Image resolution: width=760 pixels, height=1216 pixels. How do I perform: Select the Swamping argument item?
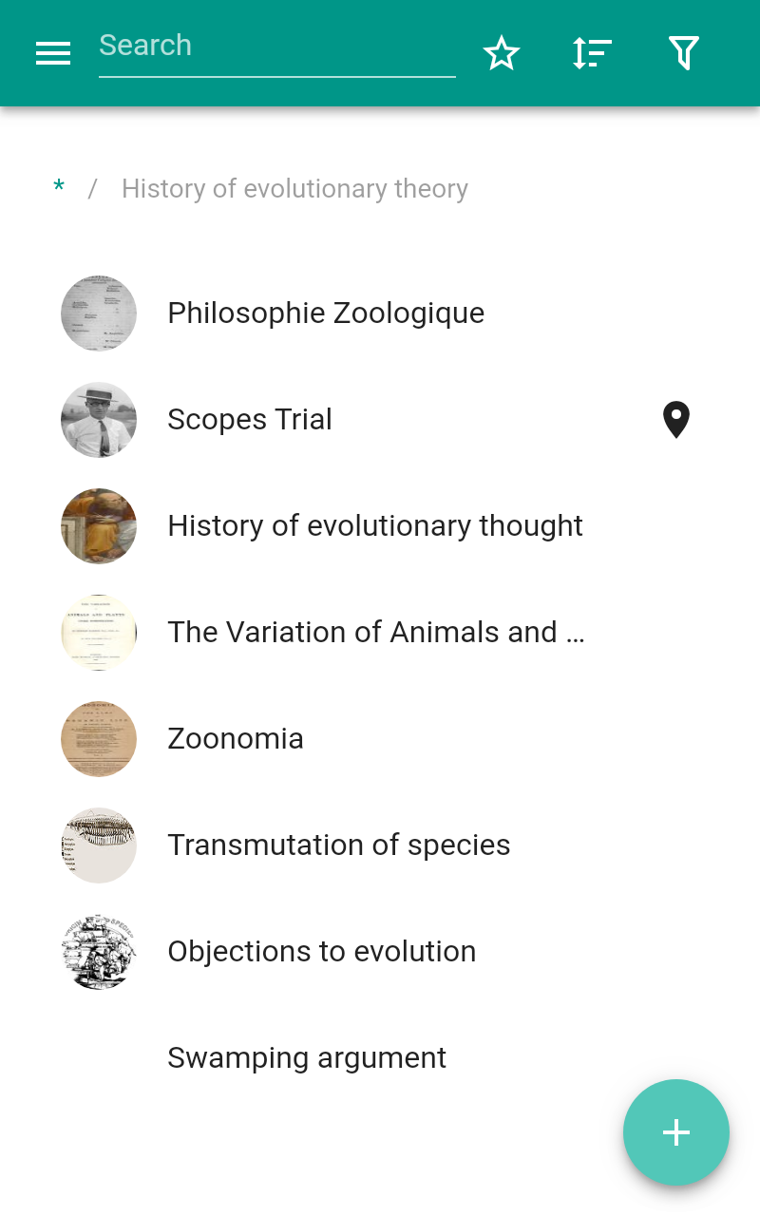click(x=307, y=1058)
